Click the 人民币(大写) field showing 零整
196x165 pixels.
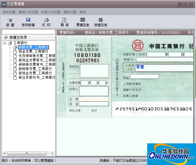coord(165,68)
